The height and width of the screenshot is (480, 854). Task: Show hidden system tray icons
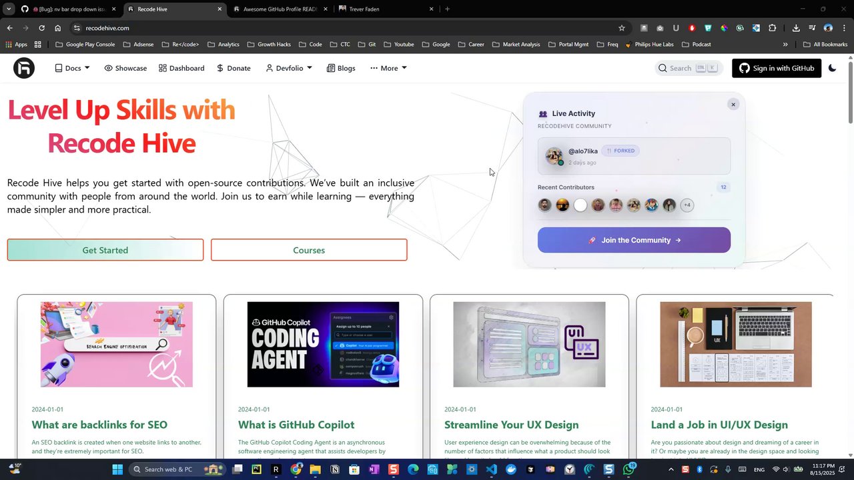[x=670, y=469]
